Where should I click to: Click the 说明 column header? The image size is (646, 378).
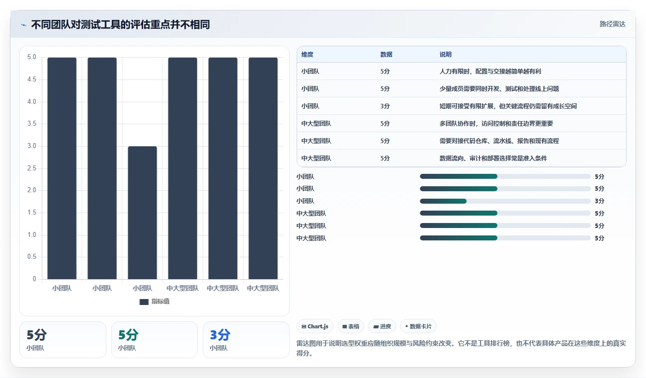coord(446,55)
